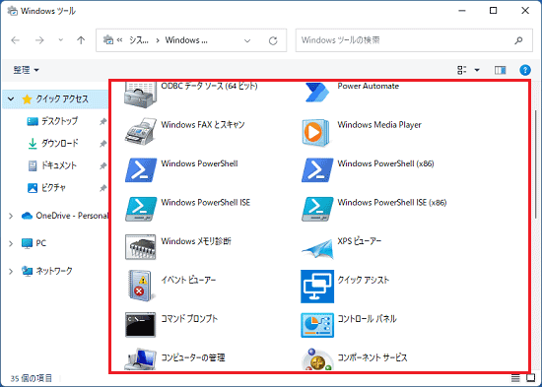
Task: Switch to large icons view in status bar
Action: pyautogui.click(x=530, y=378)
